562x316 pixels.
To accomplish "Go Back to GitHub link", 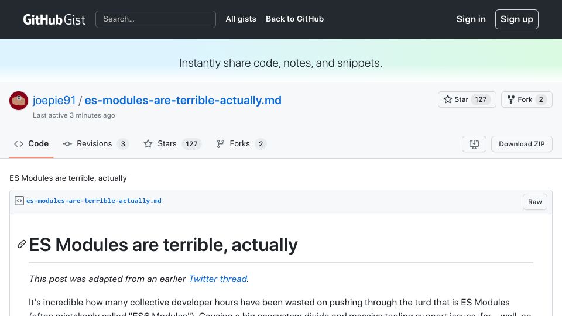I will click(x=294, y=19).
